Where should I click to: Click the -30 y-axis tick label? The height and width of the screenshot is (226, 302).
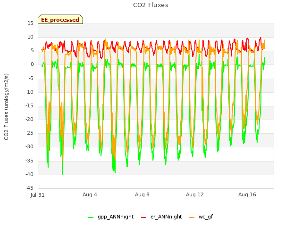pyautogui.click(x=29, y=146)
